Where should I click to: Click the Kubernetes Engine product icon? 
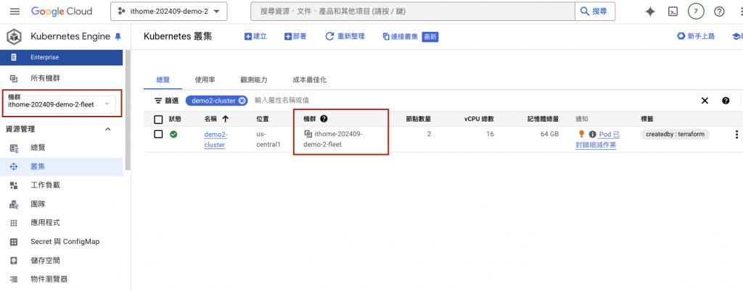(15, 36)
